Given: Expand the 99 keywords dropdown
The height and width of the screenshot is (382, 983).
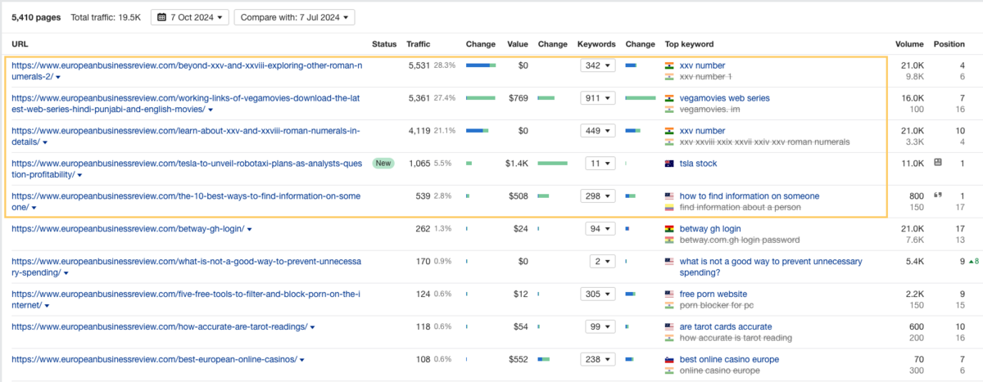Looking at the screenshot, I should pos(600,327).
